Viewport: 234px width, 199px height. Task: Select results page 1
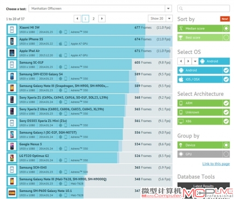pyautogui.click(x=85, y=19)
